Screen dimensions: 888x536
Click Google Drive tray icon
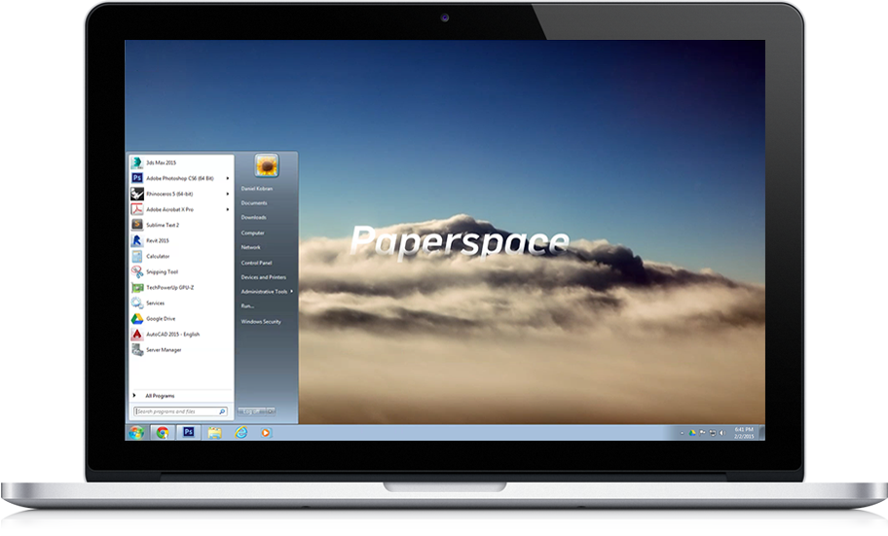coord(692,433)
